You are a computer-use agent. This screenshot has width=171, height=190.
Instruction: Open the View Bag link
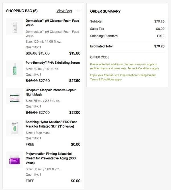click(x=64, y=11)
